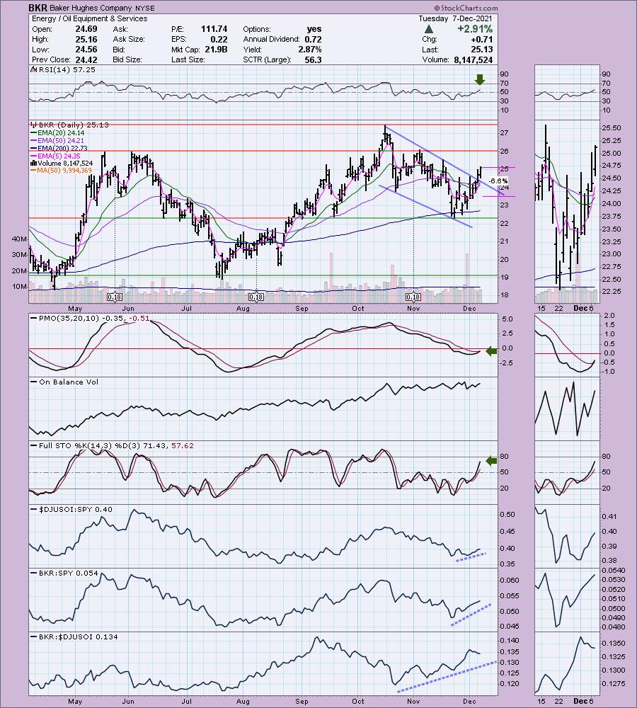Click the BKR (Daily) 25.13 legend label
Image resolution: width=637 pixels, height=708 pixels.
pyautogui.click(x=74, y=125)
